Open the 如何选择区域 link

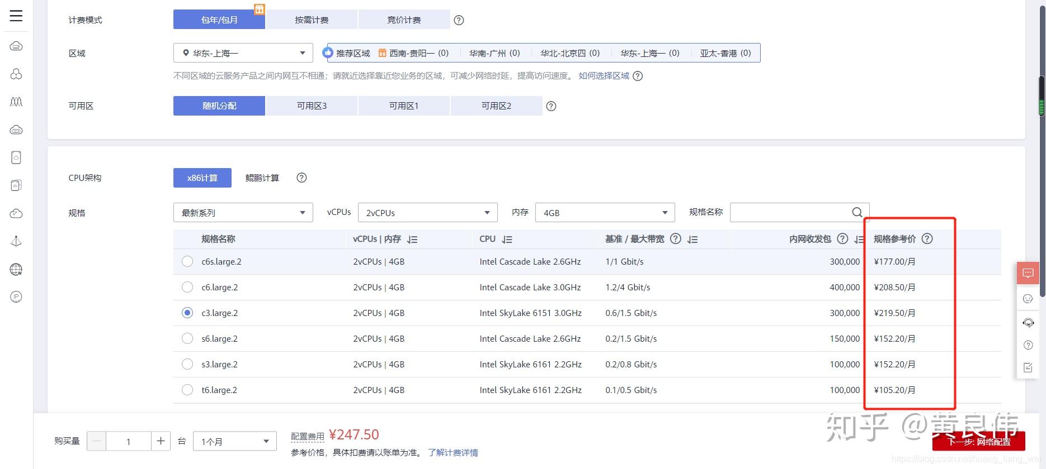coord(604,76)
